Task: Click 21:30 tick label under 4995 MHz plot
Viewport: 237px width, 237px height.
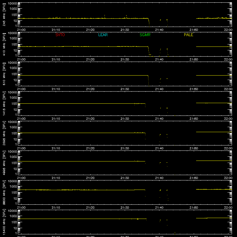Action: (x=125, y=178)
